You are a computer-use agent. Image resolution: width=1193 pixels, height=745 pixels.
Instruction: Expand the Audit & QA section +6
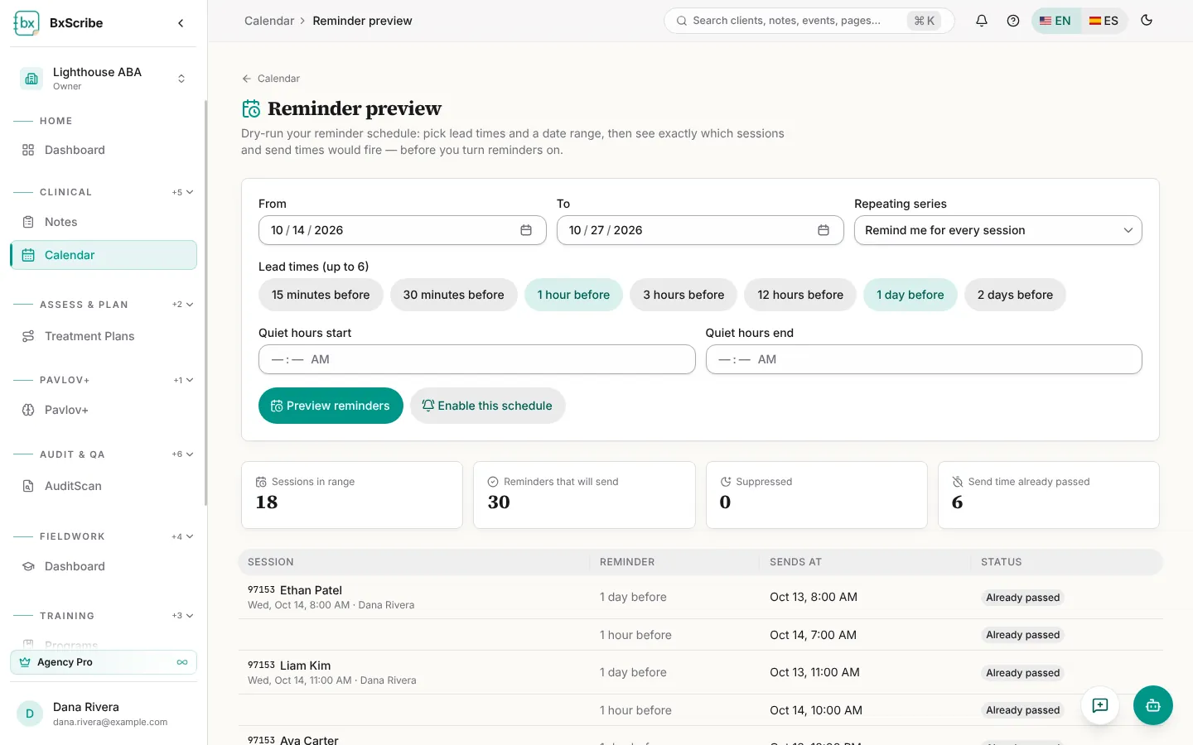(x=183, y=454)
